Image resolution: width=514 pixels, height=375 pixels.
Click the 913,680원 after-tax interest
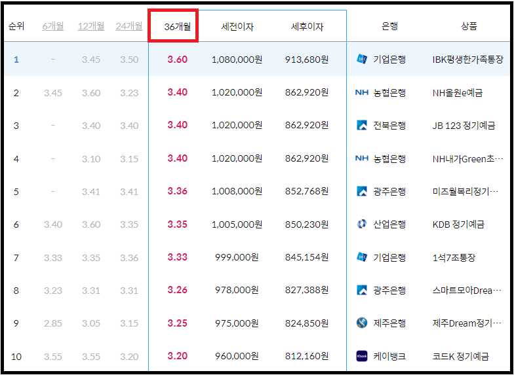pyautogui.click(x=307, y=60)
